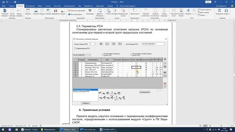Switch to the Главная tab
Image resolution: width=235 pixels, height=132 pixels.
[x=11, y=6]
